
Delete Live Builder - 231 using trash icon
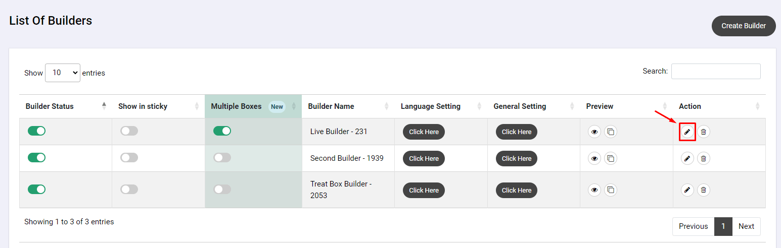pos(703,132)
